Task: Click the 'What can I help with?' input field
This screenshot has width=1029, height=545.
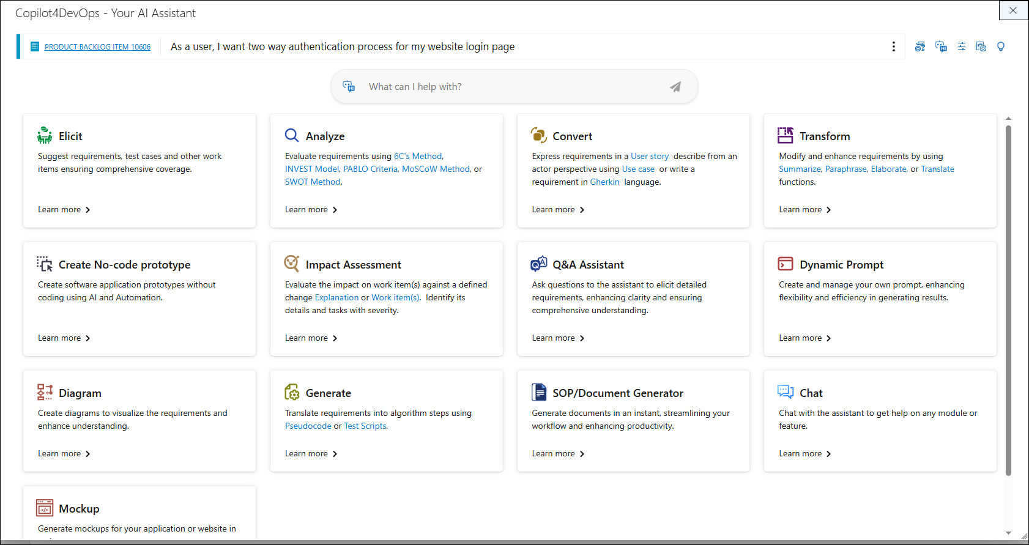Action: click(514, 87)
